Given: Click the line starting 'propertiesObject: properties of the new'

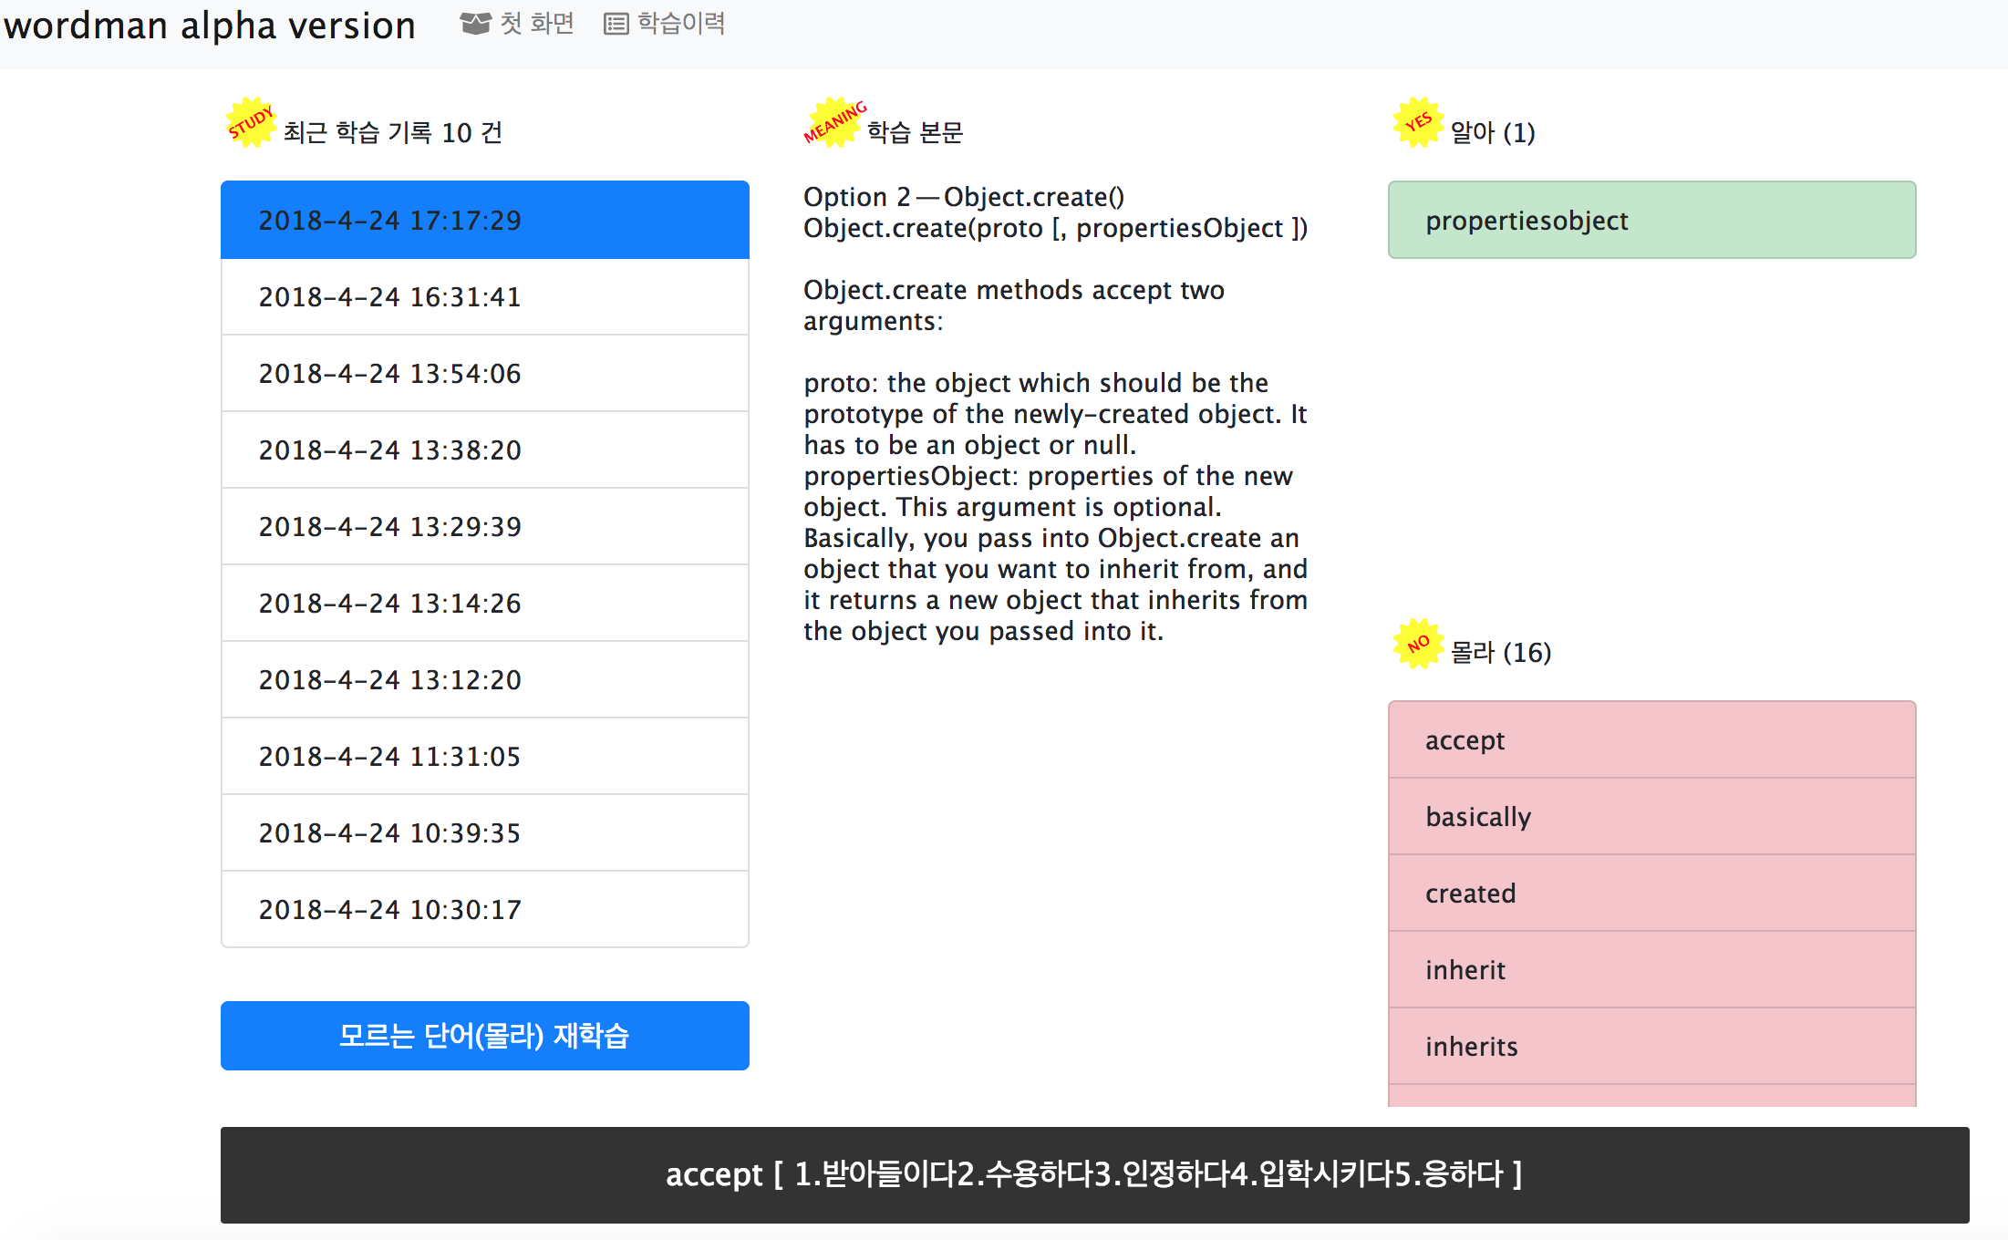Looking at the screenshot, I should coord(1048,476).
